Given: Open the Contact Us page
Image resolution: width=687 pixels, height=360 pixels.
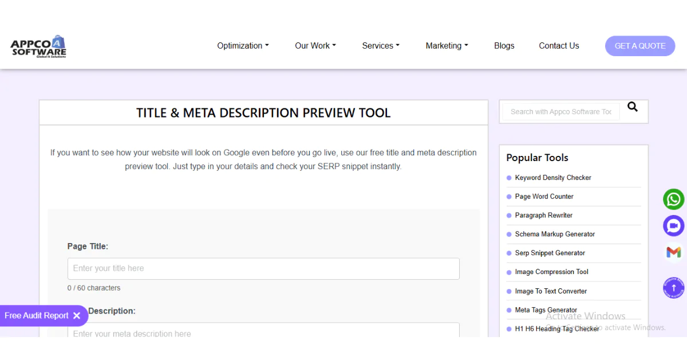Looking at the screenshot, I should (559, 45).
